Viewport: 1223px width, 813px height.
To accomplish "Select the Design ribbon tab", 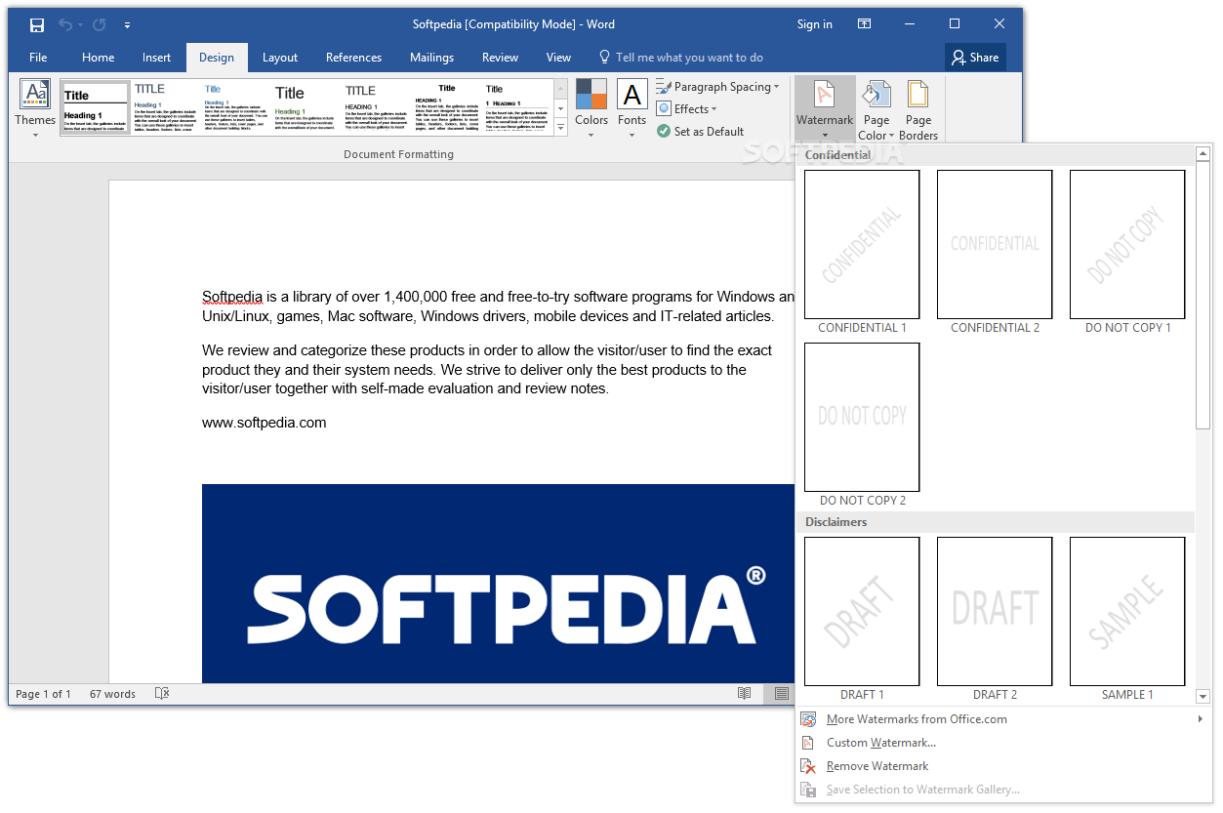I will click(x=217, y=58).
